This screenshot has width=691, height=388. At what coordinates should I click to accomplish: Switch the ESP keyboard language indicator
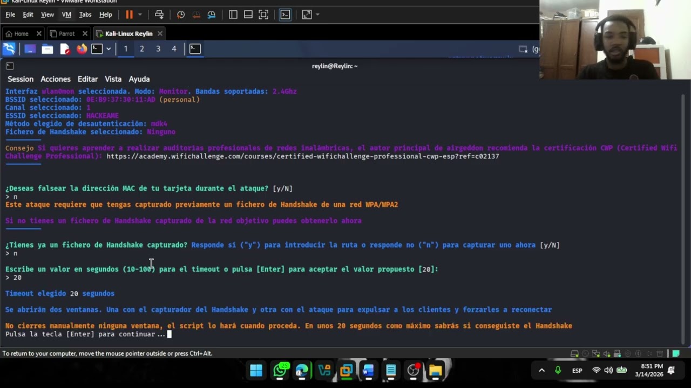[x=577, y=371]
